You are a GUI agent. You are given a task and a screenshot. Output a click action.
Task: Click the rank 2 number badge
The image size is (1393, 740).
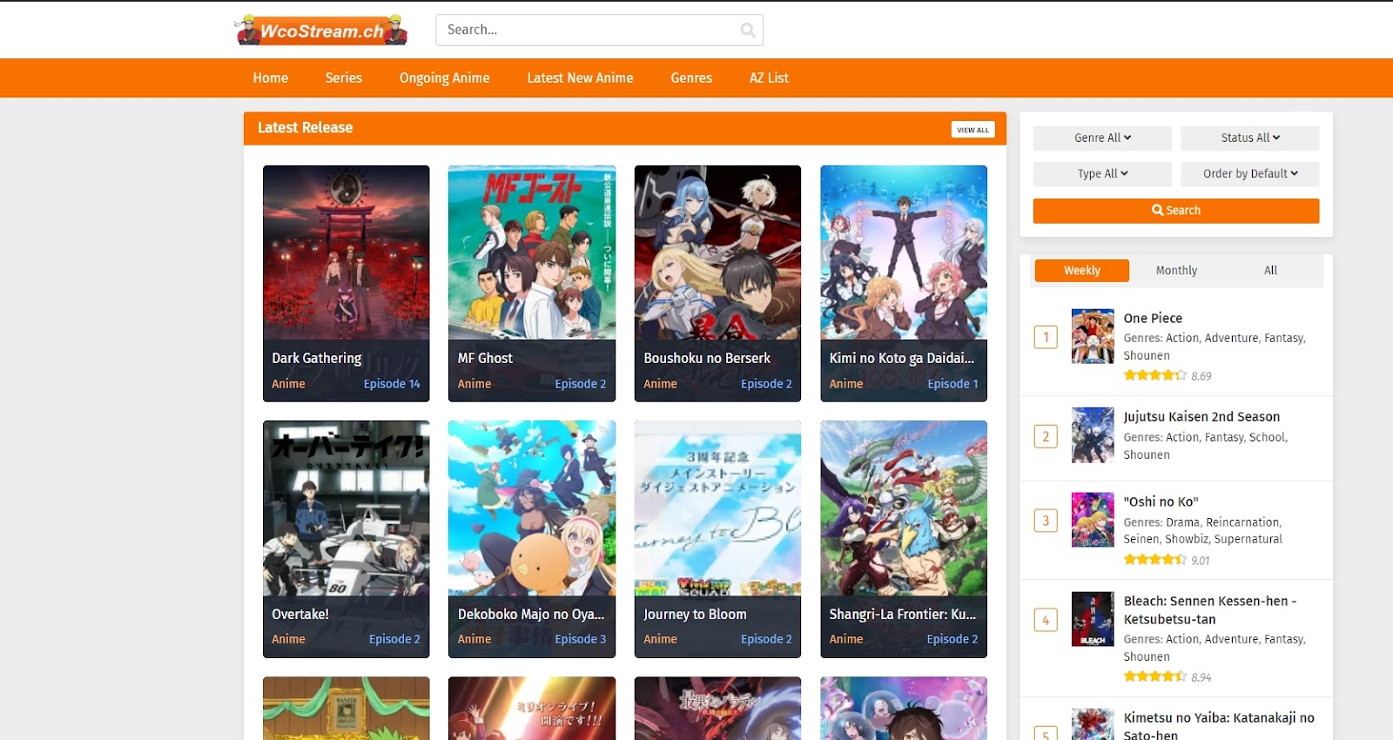click(1046, 436)
